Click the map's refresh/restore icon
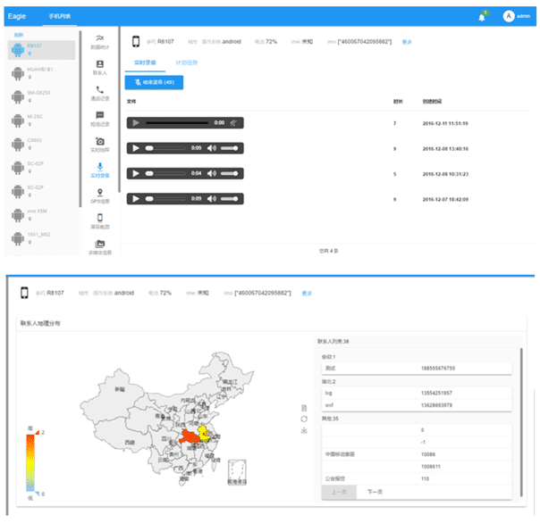 tap(306, 419)
